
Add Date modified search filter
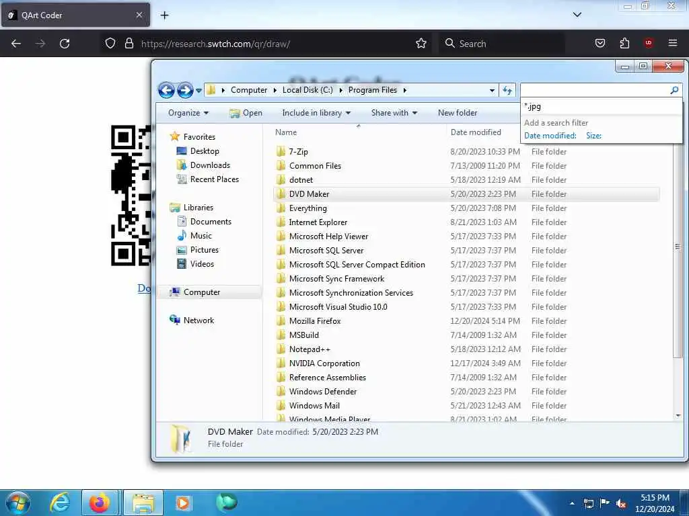point(550,136)
